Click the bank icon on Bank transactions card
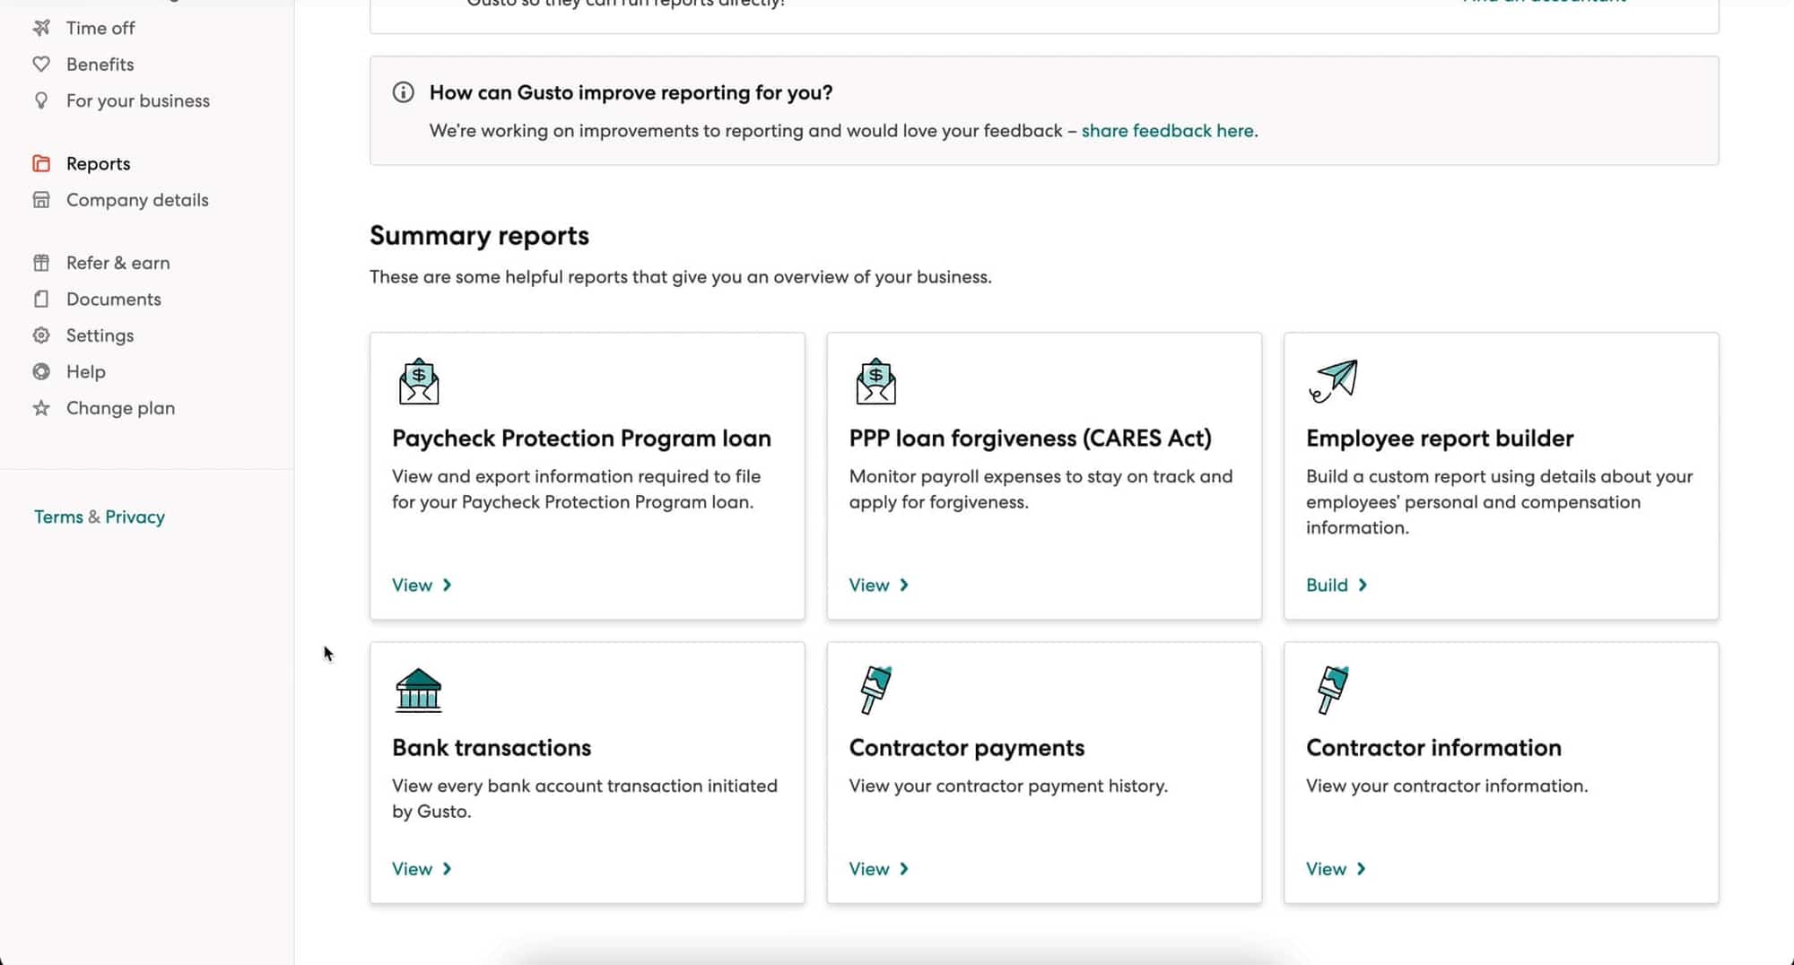 point(419,691)
